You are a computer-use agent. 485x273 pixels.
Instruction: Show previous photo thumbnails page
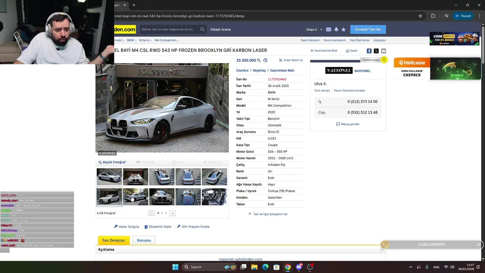tap(152, 213)
